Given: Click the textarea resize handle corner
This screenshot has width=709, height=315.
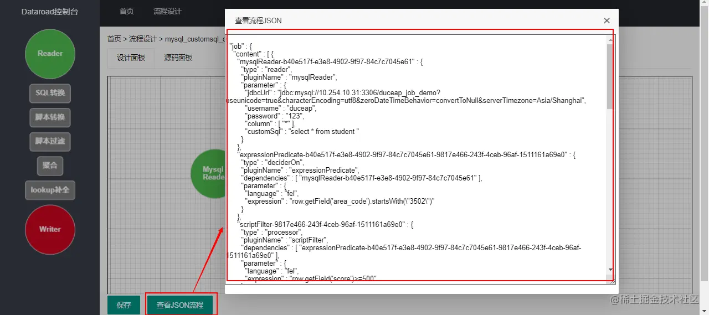Looking at the screenshot, I should (x=612, y=281).
